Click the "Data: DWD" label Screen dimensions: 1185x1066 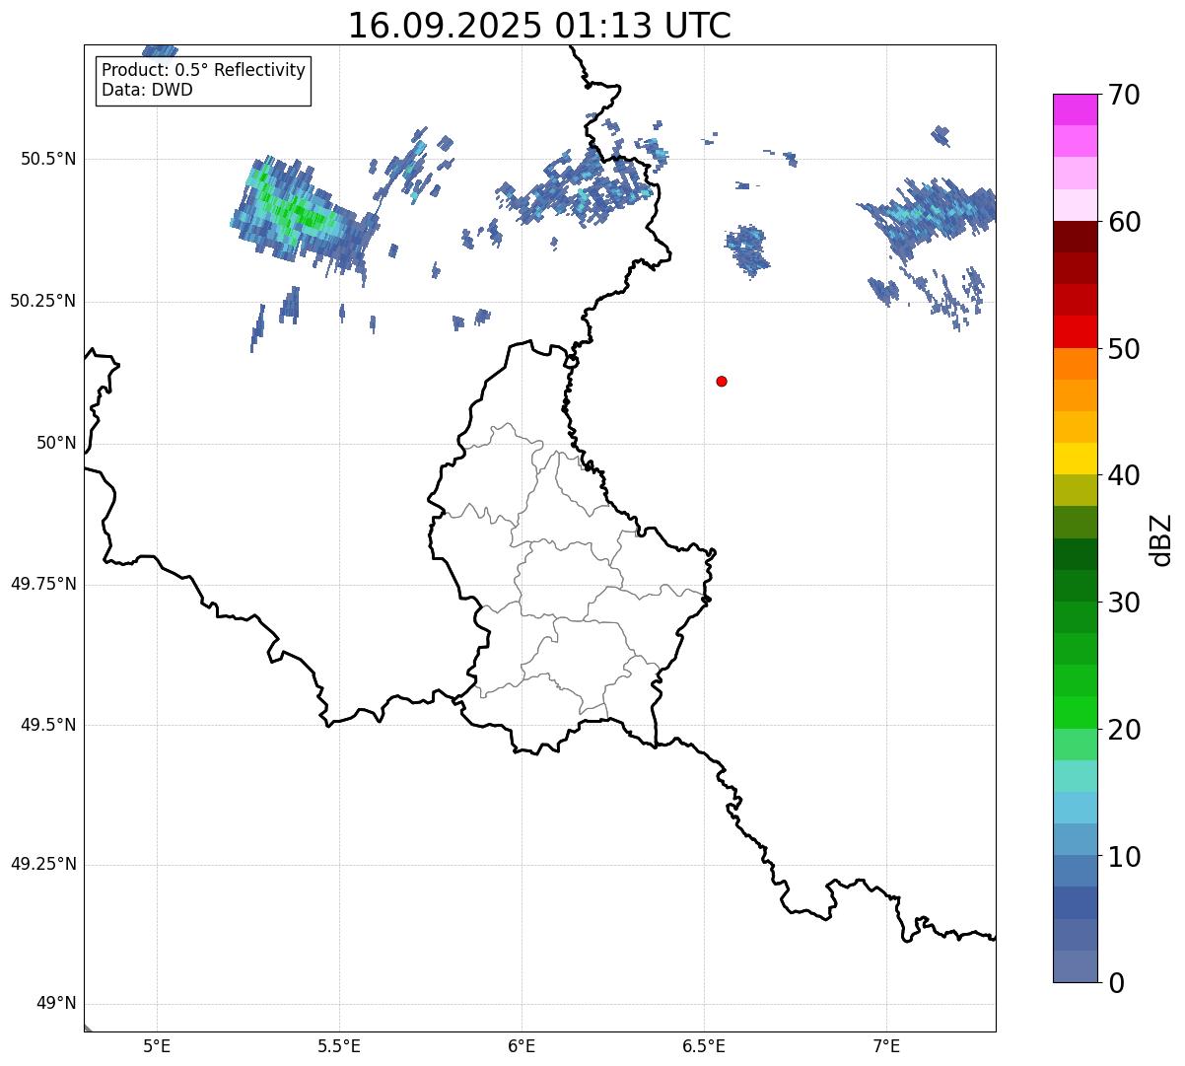pos(147,91)
